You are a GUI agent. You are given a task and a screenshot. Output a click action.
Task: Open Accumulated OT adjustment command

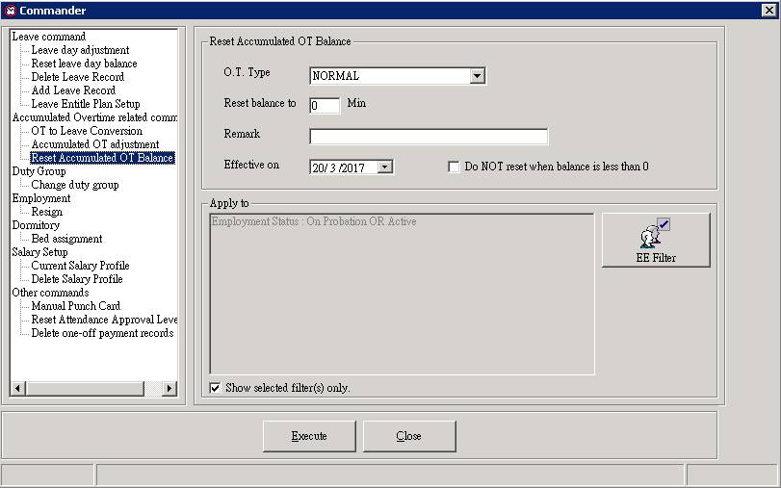point(94,144)
